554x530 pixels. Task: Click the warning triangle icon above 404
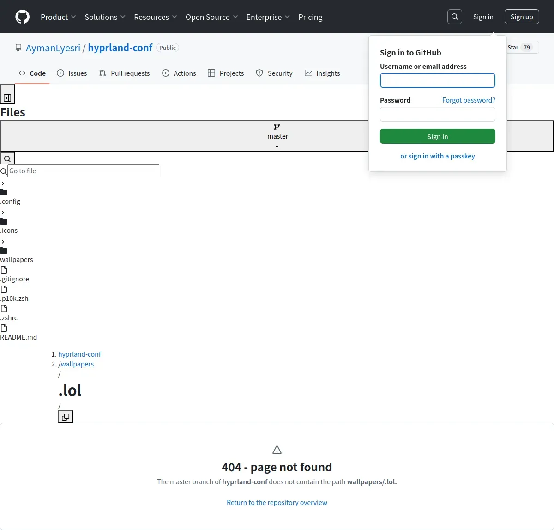pos(277,450)
